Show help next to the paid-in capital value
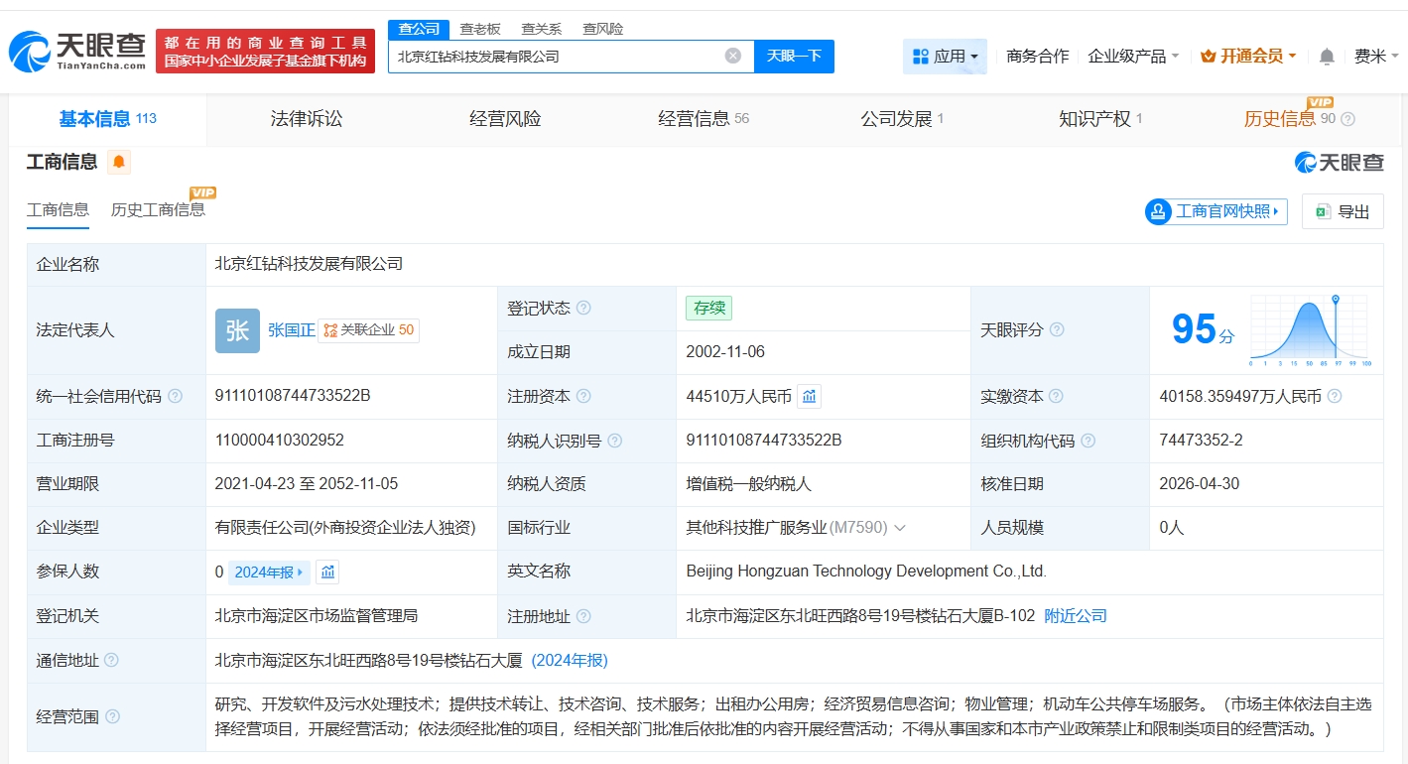 (1335, 396)
